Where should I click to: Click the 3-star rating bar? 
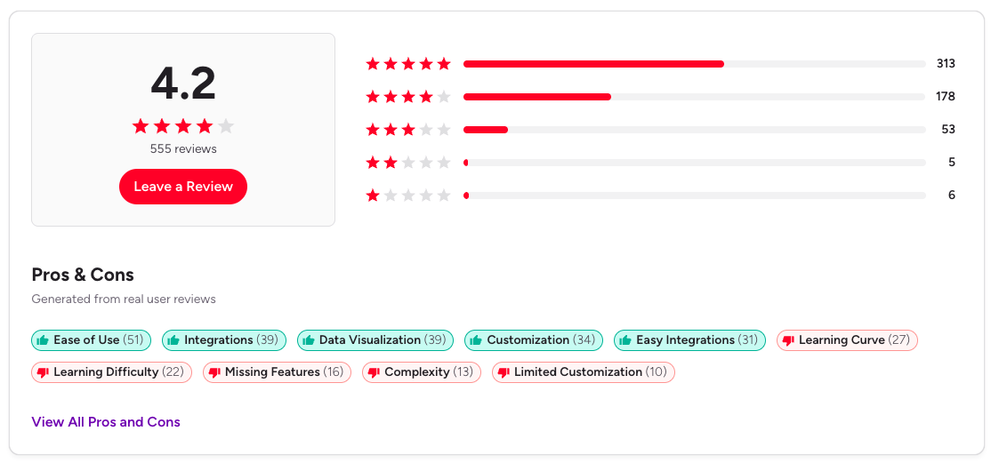[694, 130]
